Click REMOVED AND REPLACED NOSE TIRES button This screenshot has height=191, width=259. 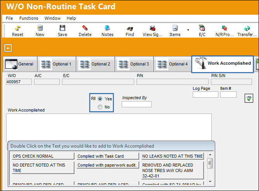[173, 170]
